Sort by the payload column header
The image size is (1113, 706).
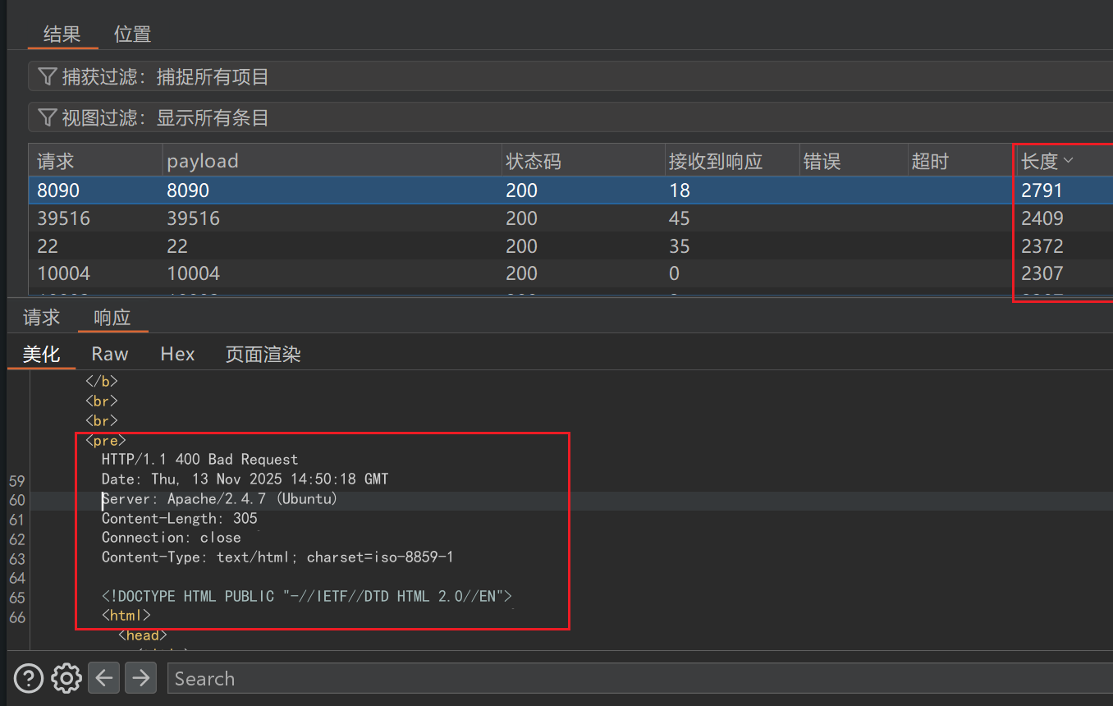(203, 162)
